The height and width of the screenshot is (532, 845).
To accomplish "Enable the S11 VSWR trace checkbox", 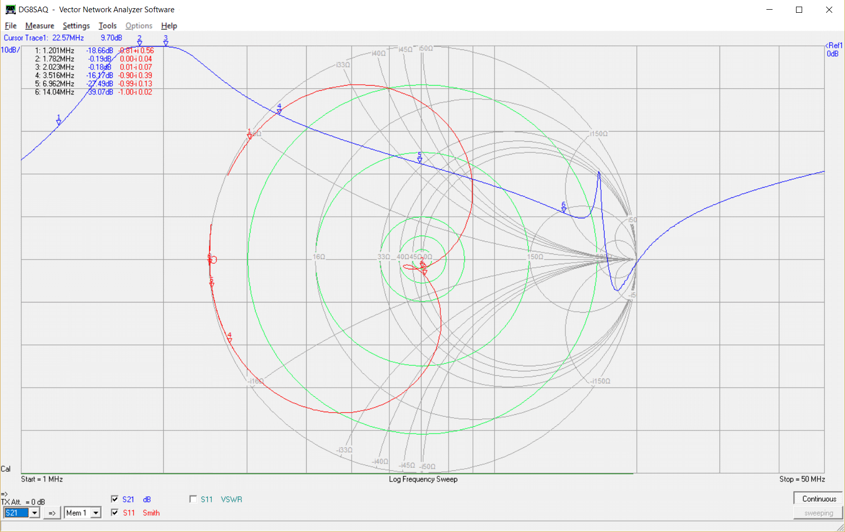I will [193, 499].
